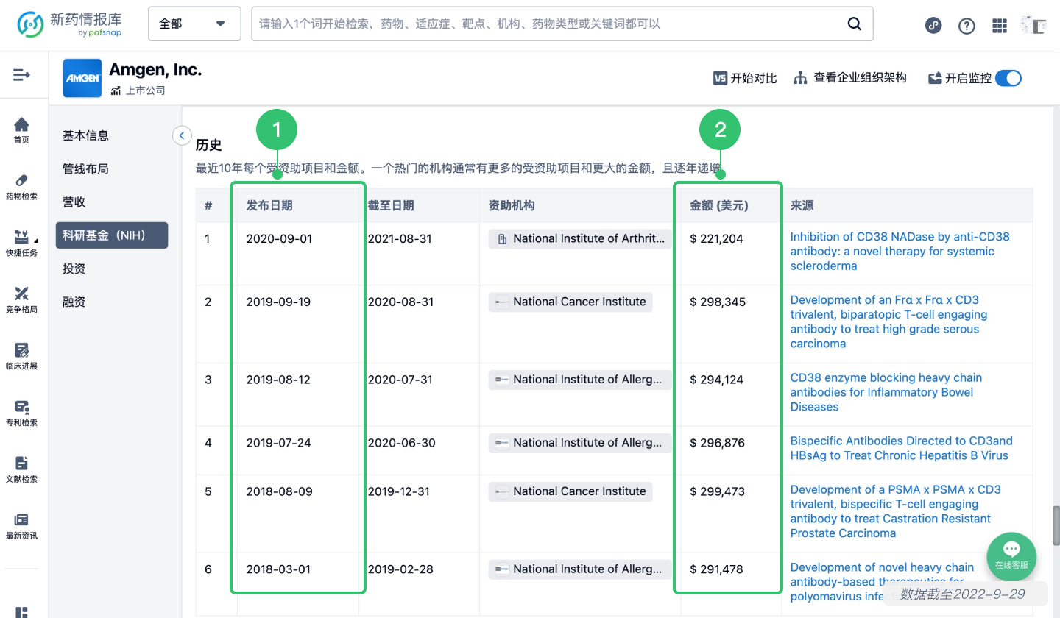Open 临床进展 clinical progress
Screen dimensions: 1060x618
22,356
